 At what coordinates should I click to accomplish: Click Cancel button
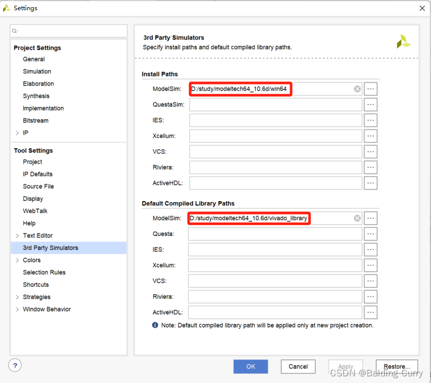tap(298, 367)
